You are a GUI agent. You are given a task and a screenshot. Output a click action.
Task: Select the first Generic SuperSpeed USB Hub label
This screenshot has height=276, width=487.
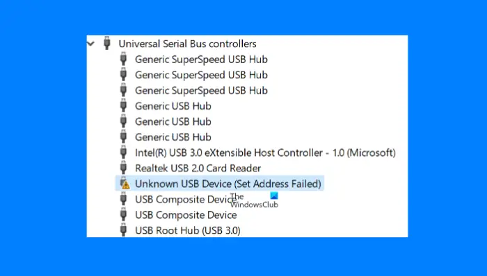[x=201, y=60]
